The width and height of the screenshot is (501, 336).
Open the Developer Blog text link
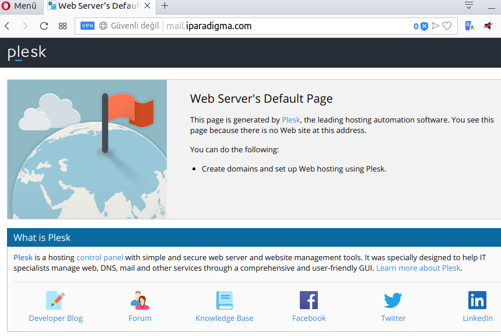[x=55, y=318]
